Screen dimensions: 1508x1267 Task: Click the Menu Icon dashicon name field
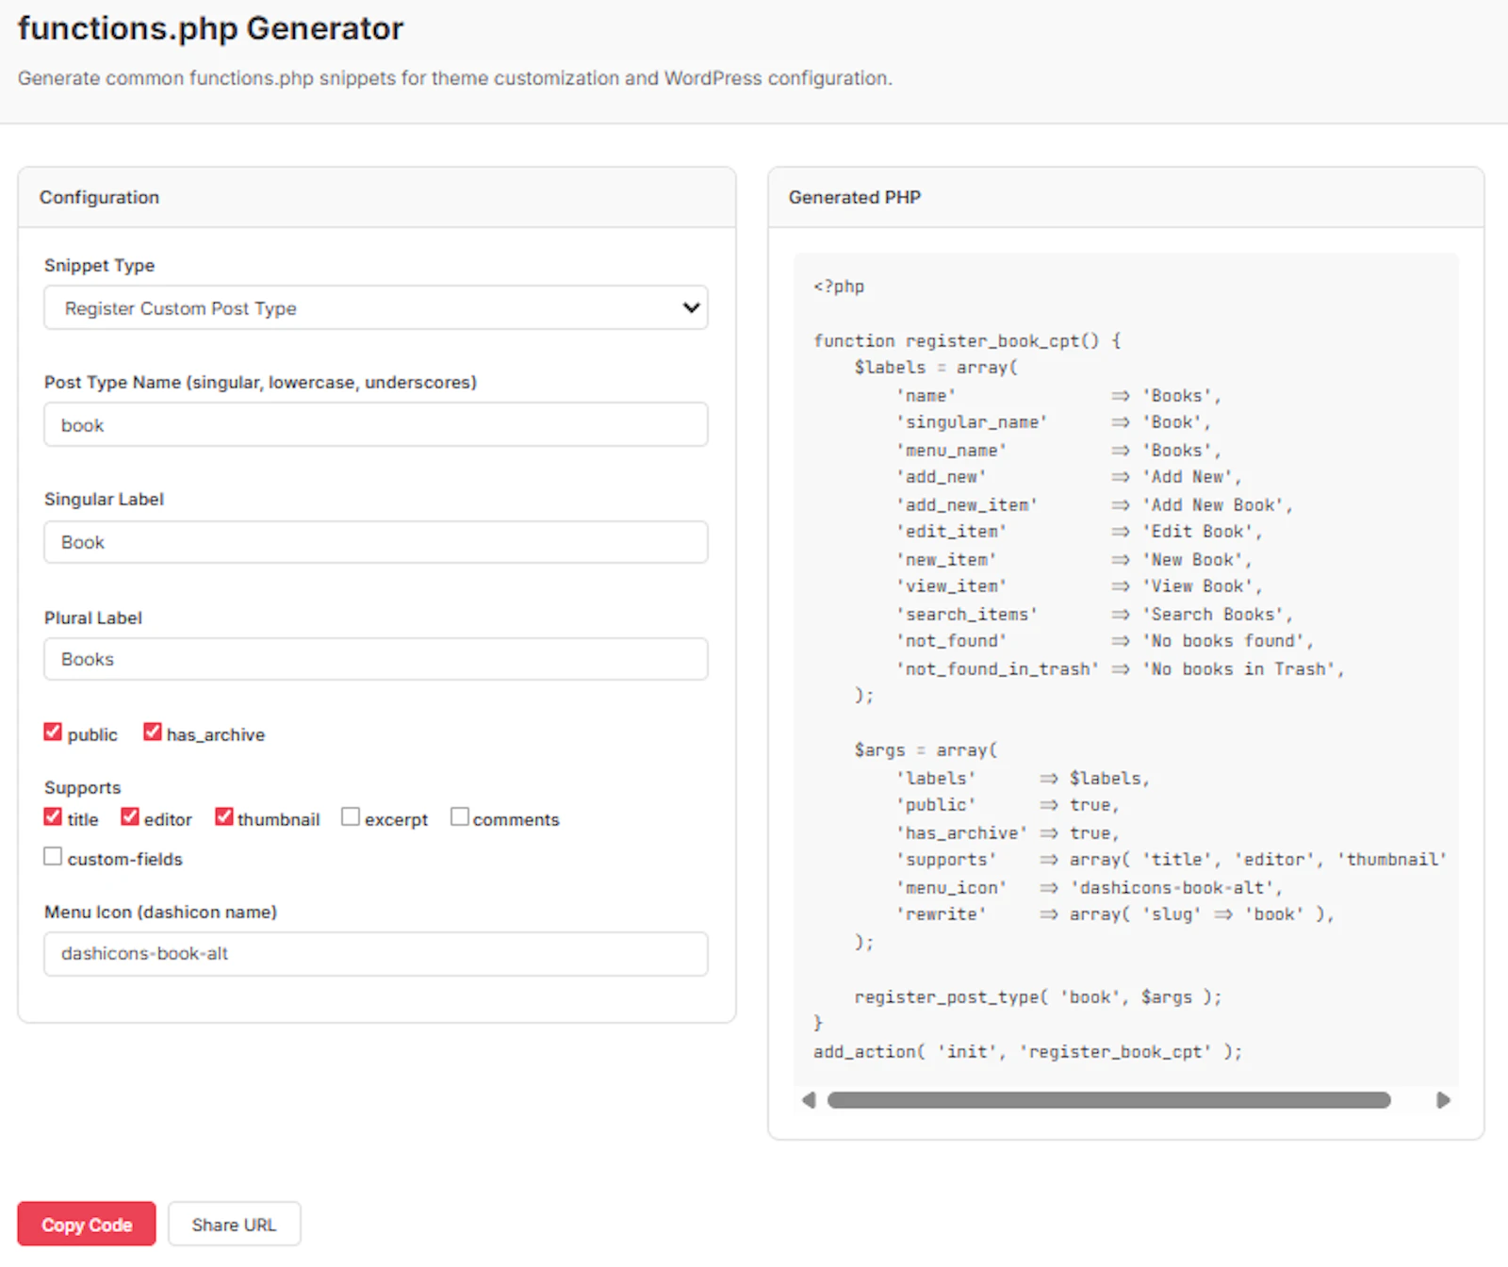click(375, 954)
